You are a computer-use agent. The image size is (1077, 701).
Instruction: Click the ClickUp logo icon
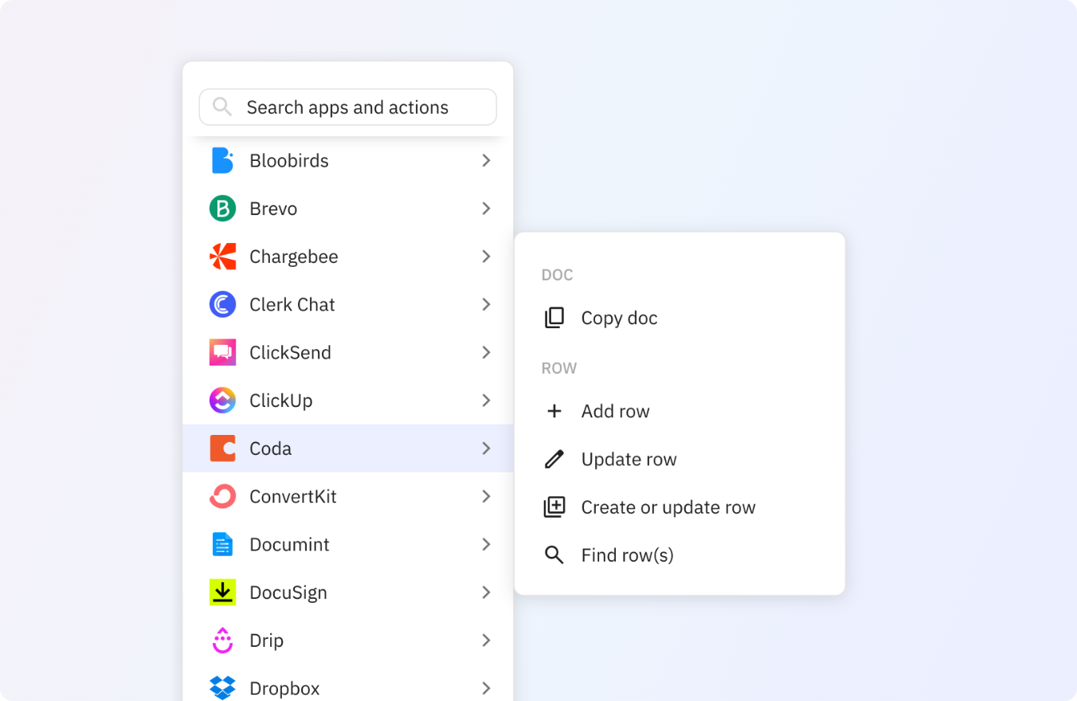(222, 400)
